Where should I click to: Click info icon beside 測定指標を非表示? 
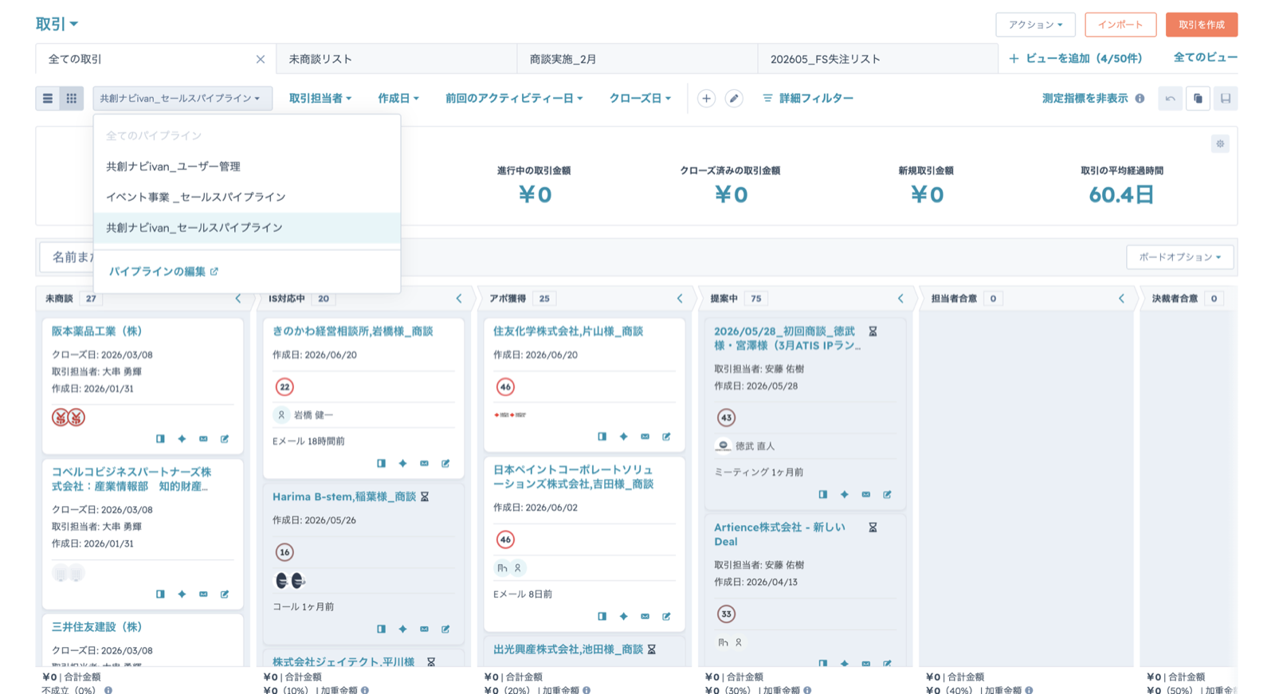click(1140, 99)
